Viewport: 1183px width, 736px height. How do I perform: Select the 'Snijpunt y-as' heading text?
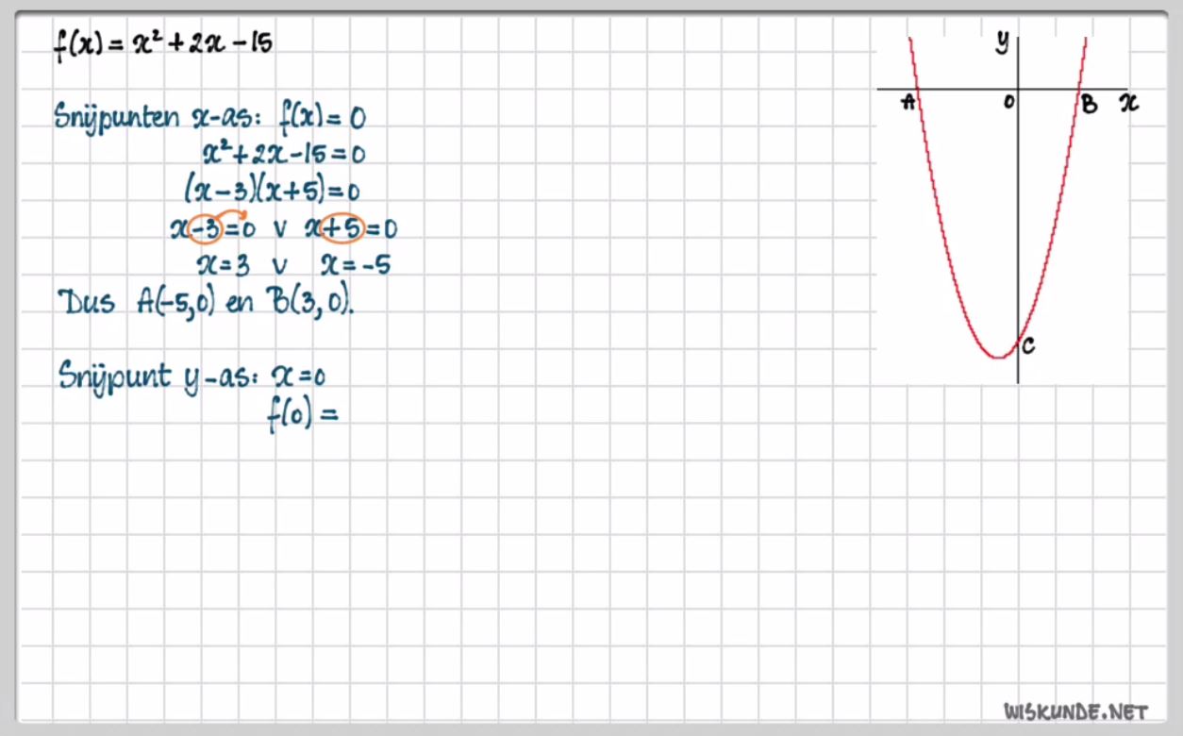coord(156,376)
